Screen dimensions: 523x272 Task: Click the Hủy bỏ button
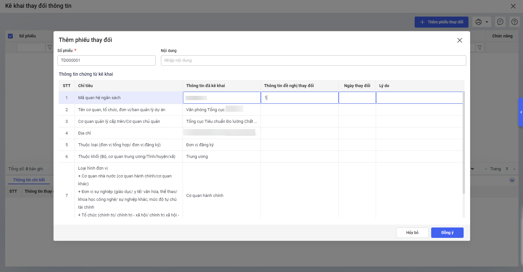tap(412, 233)
